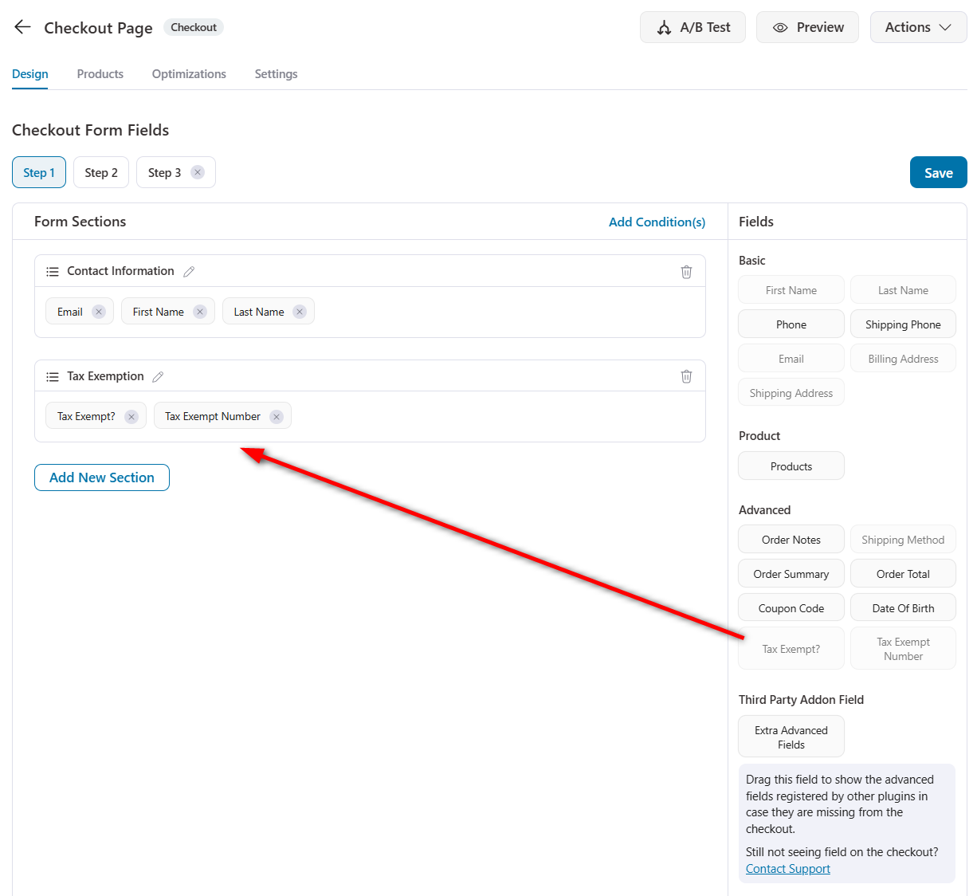Remove the Tax Exempt? field chip
Screen dimensions: 977x896
pyautogui.click(x=131, y=415)
